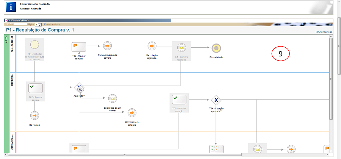Toggle the 'mostrar dicas' checkbox
341x159 pixels.
coord(44,24)
